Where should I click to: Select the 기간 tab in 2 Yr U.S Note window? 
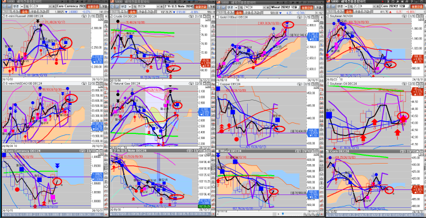click(x=150, y=11)
